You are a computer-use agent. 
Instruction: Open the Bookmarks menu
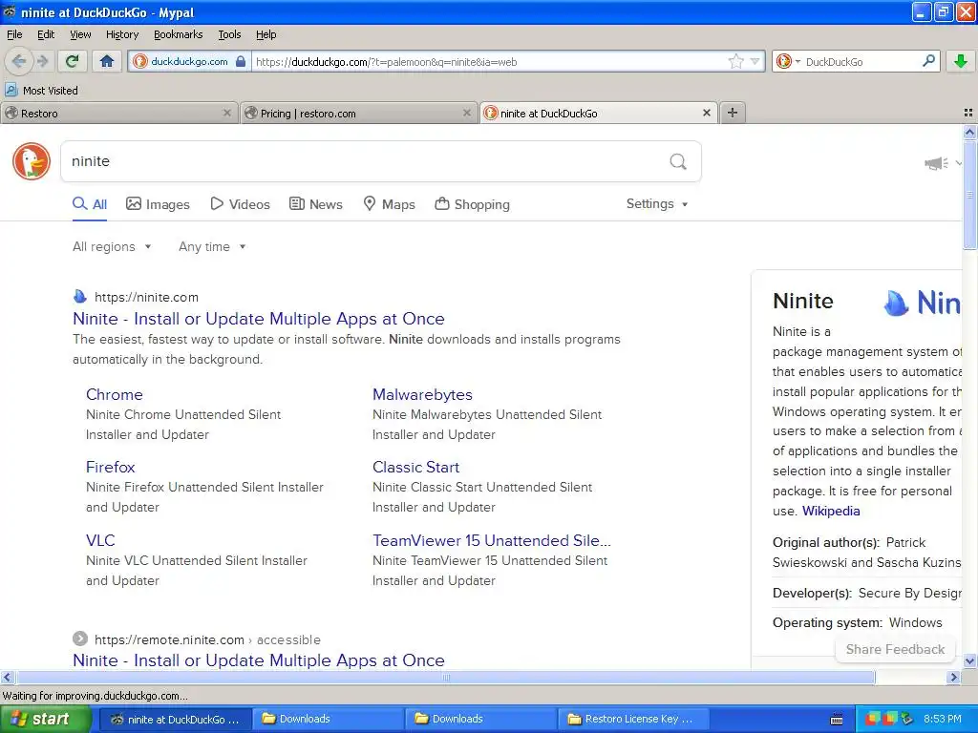click(x=179, y=34)
